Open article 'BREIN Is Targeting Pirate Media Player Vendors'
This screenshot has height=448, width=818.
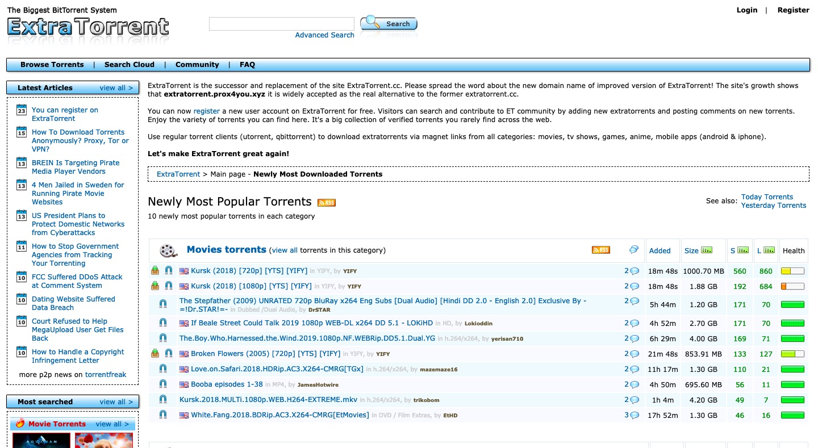coord(76,167)
